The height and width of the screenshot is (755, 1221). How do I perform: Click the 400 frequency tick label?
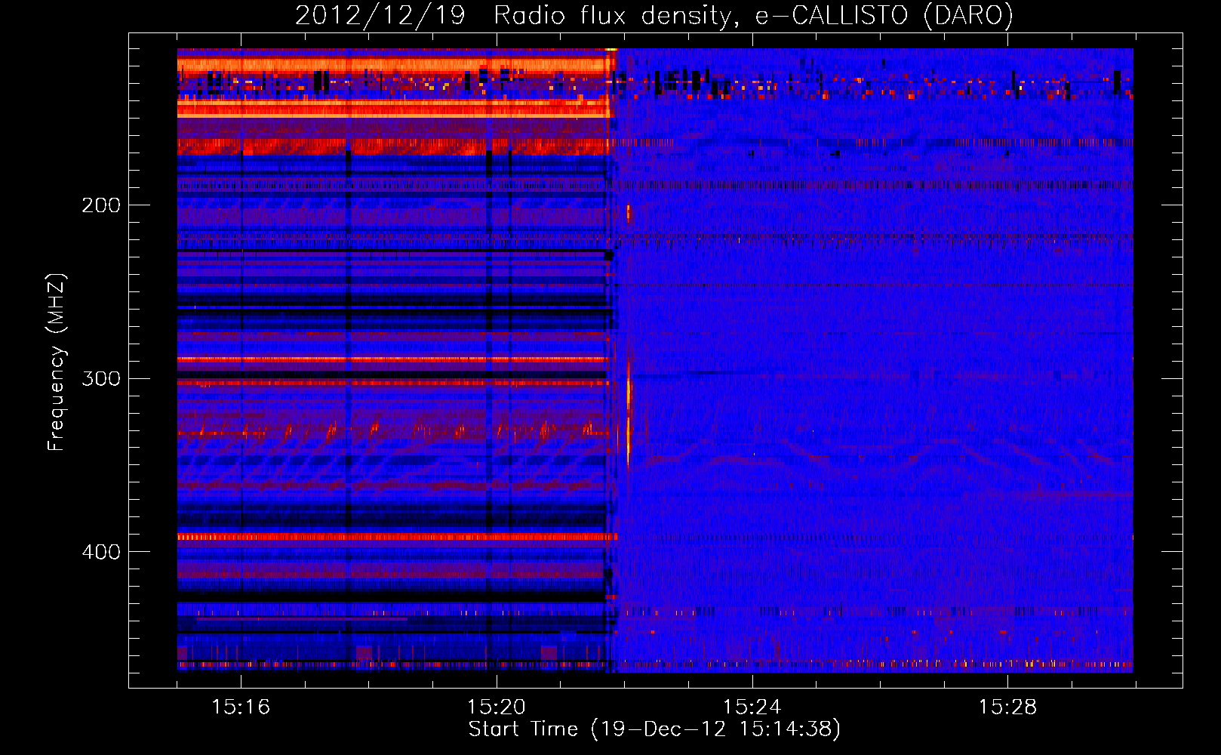[101, 552]
